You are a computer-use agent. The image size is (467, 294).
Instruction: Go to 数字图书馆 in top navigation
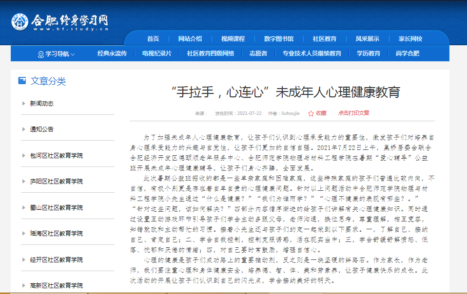tap(279, 39)
